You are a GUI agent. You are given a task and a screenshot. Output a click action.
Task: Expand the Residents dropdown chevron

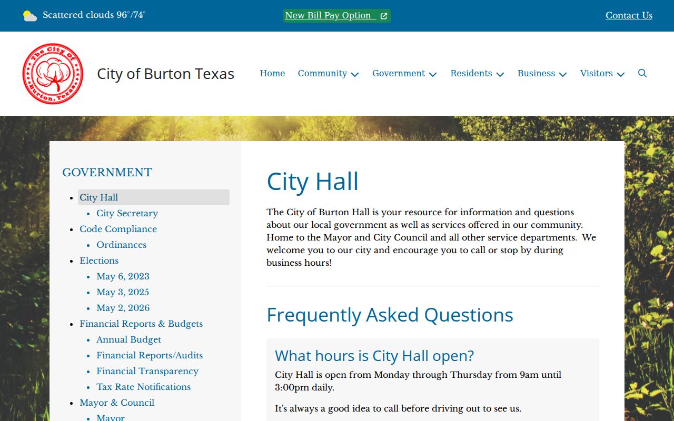(x=500, y=74)
